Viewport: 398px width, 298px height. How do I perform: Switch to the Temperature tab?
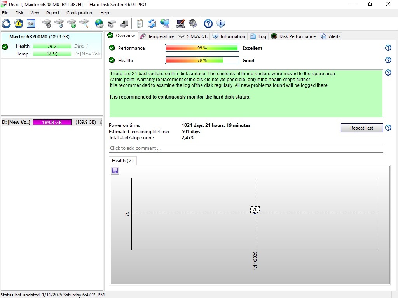click(157, 36)
